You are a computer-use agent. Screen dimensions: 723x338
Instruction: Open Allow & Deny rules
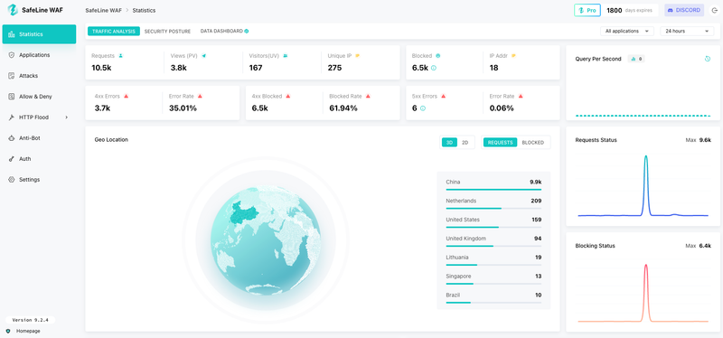(39, 97)
